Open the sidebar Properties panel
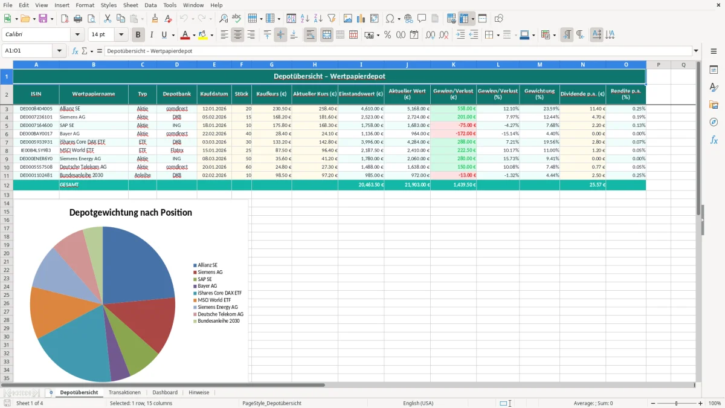The height and width of the screenshot is (408, 725). pos(714,70)
